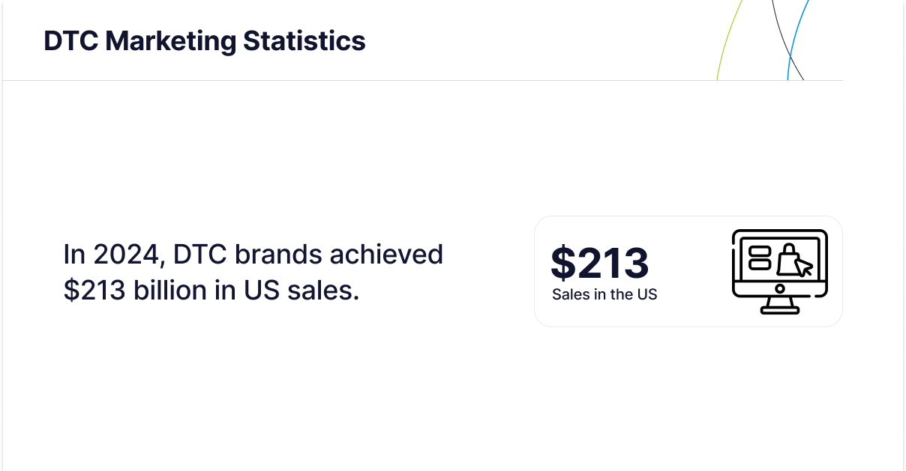906x471 pixels.
Task: Click the cursor arrow on the monitor icon
Action: (x=803, y=267)
